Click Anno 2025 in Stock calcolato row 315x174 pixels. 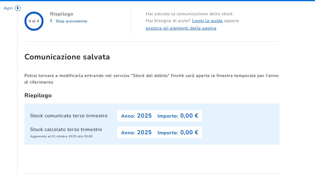[136, 133]
